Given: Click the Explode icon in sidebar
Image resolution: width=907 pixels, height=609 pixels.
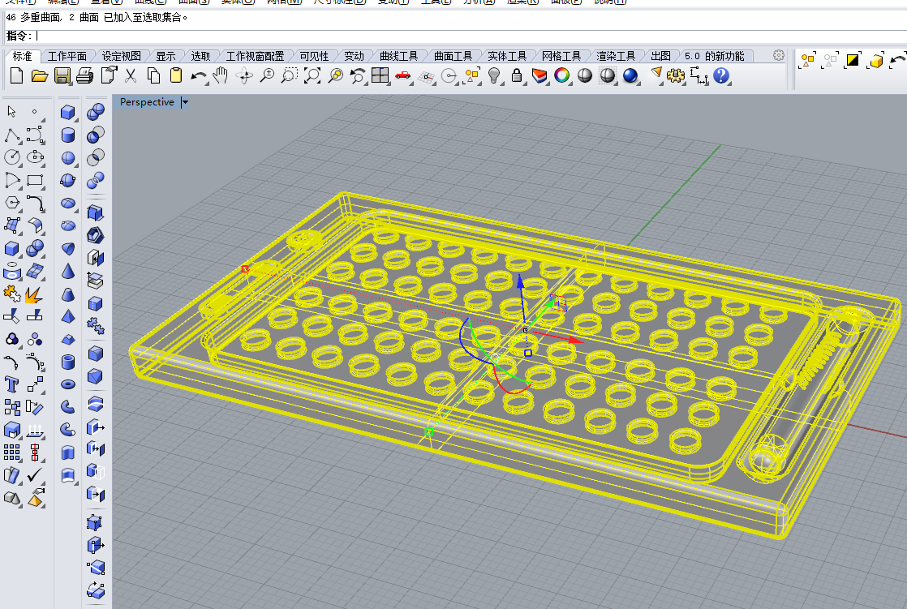Looking at the screenshot, I should point(33,295).
